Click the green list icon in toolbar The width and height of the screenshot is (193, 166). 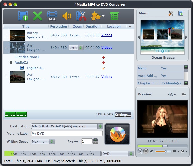point(114,16)
